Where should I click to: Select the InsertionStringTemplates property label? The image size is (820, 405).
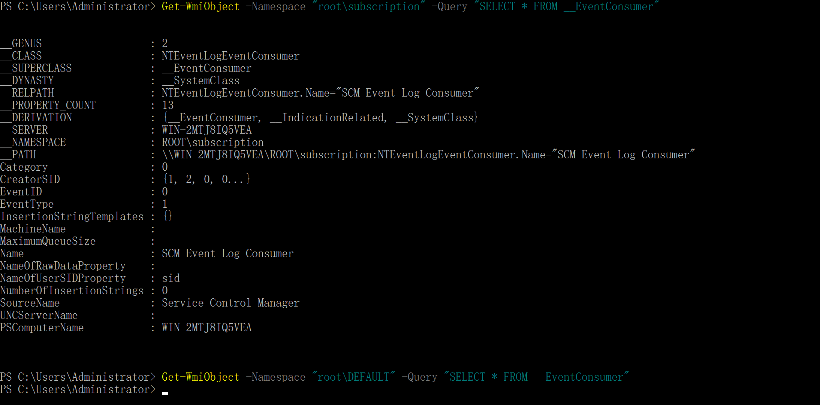point(72,216)
